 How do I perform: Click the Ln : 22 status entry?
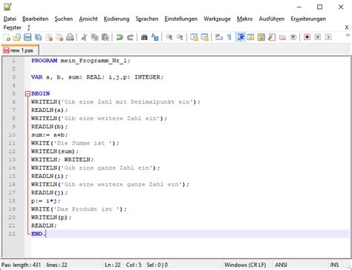(113, 265)
